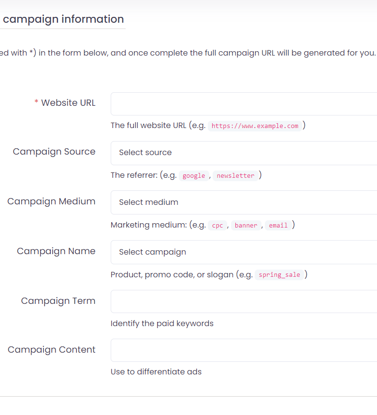Click the cpc example tag
The height and width of the screenshot is (415, 377).
217,226
